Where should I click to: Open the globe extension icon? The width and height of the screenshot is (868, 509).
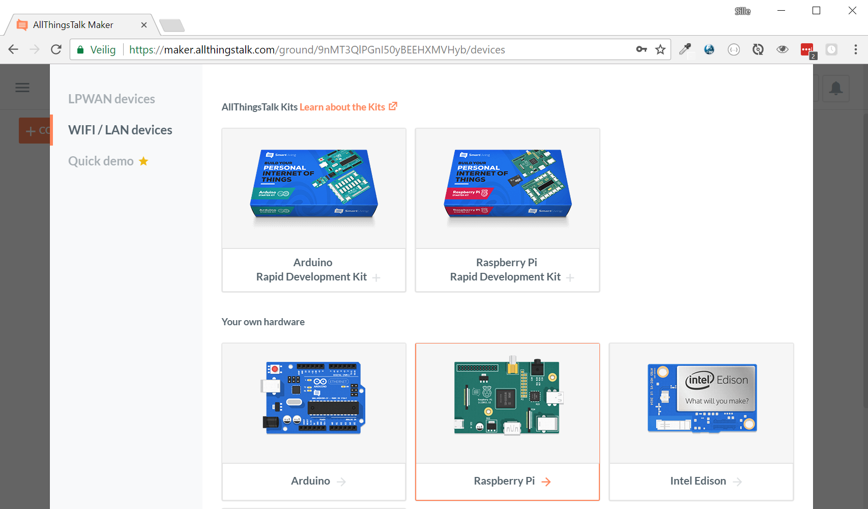(x=709, y=49)
